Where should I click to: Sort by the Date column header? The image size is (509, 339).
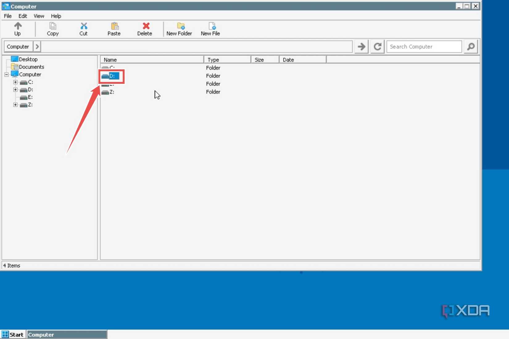[x=303, y=59]
